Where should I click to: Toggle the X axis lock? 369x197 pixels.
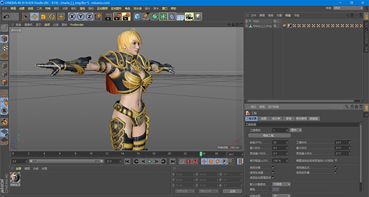[x=72, y=17]
